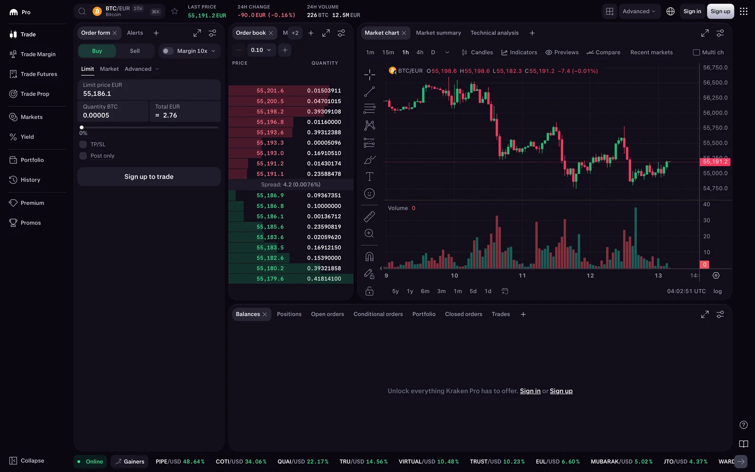Open Order book settings sliders icon
Image resolution: width=755 pixels, height=472 pixels.
pyautogui.click(x=341, y=33)
